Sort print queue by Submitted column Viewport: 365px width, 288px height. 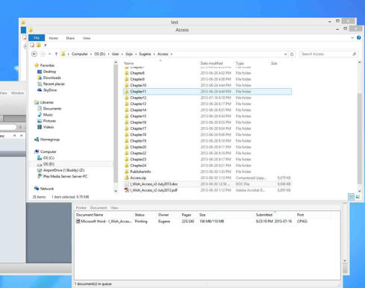click(x=264, y=215)
